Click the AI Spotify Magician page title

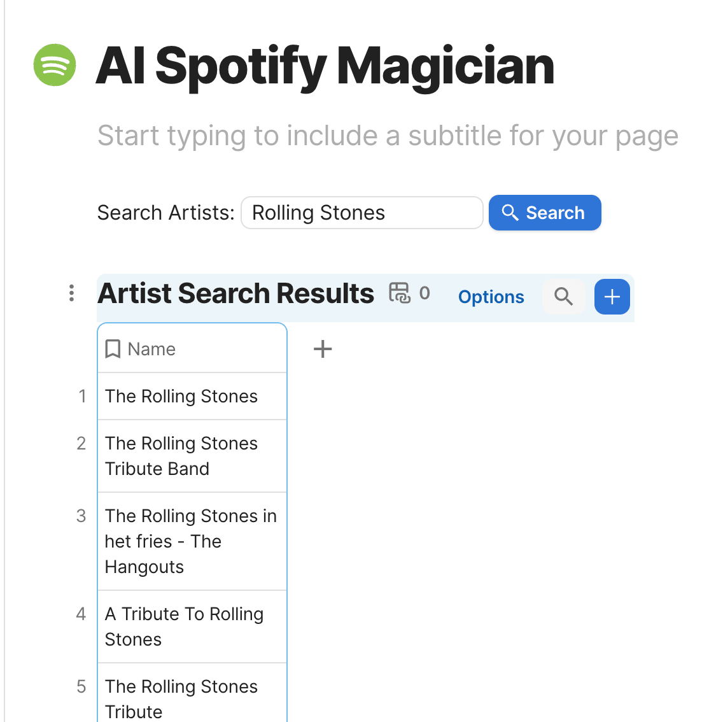[x=325, y=66]
